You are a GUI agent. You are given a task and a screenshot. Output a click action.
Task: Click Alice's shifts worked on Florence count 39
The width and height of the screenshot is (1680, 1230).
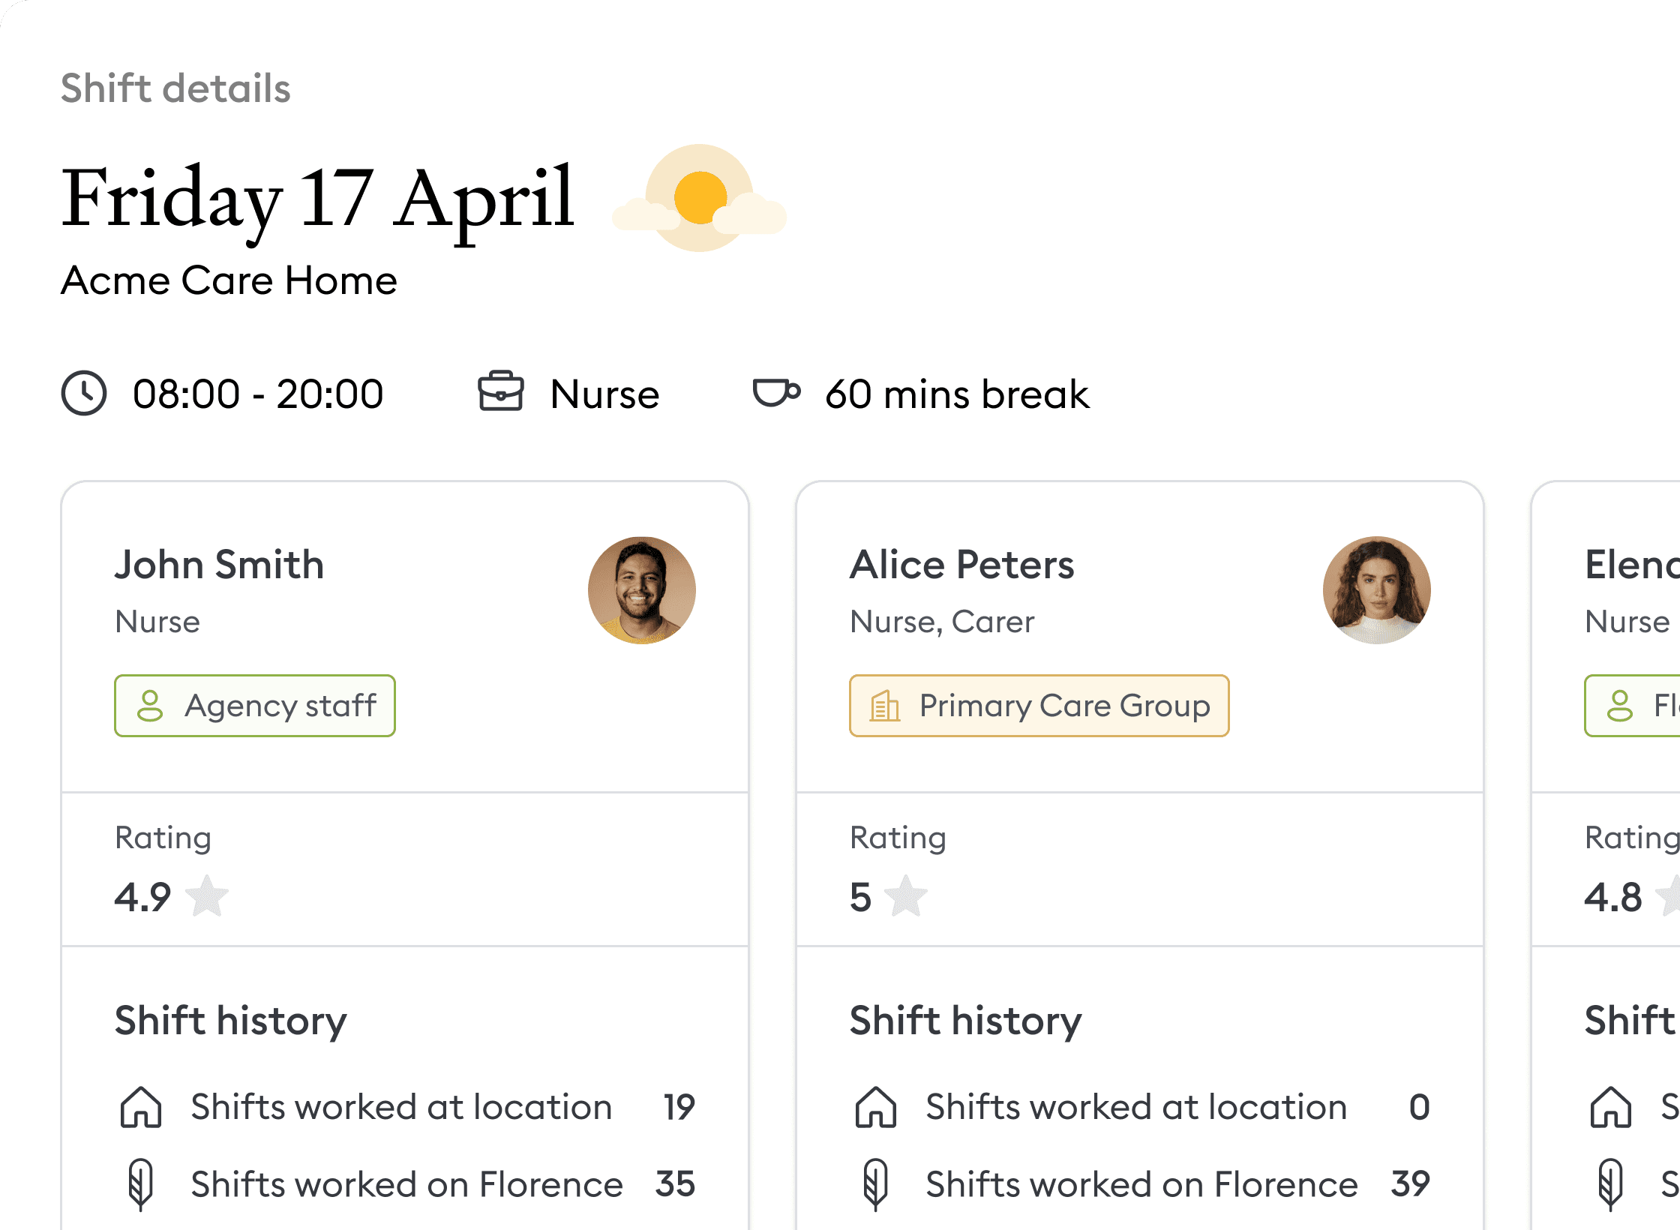point(1411,1184)
